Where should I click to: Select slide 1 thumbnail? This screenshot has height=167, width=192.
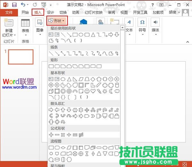[21, 57]
